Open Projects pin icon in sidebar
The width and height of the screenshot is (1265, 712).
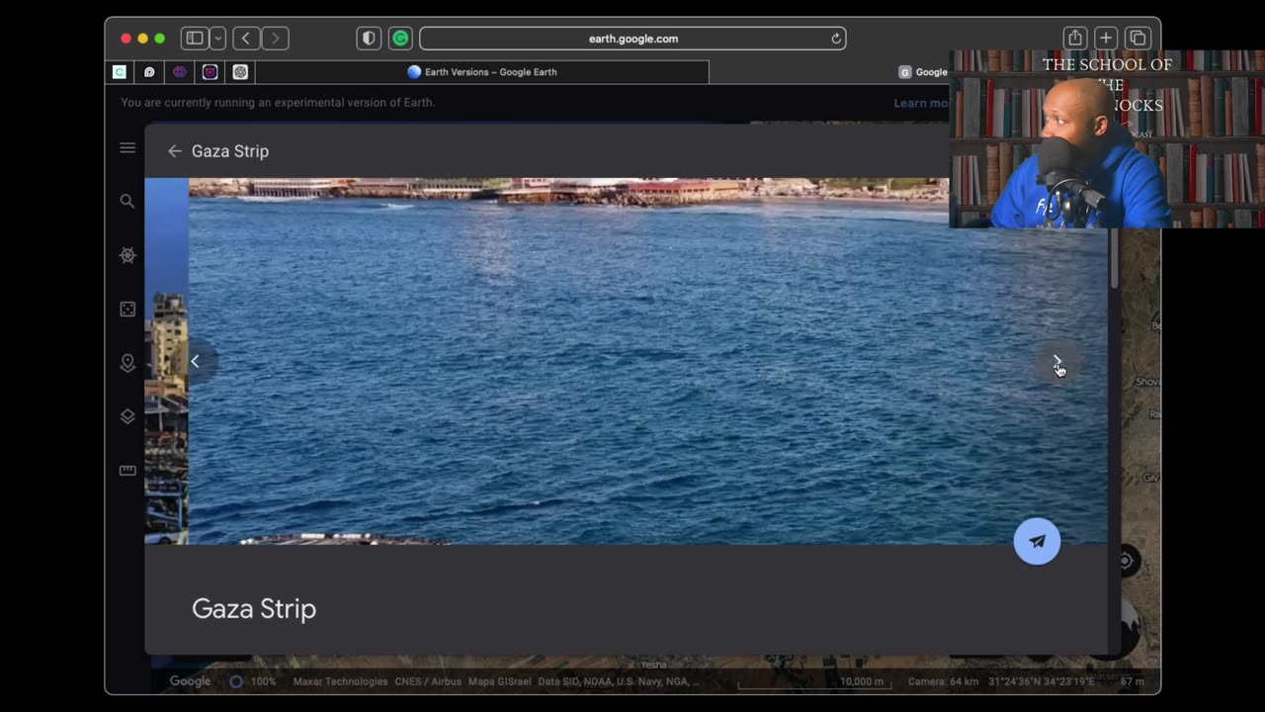tap(127, 363)
